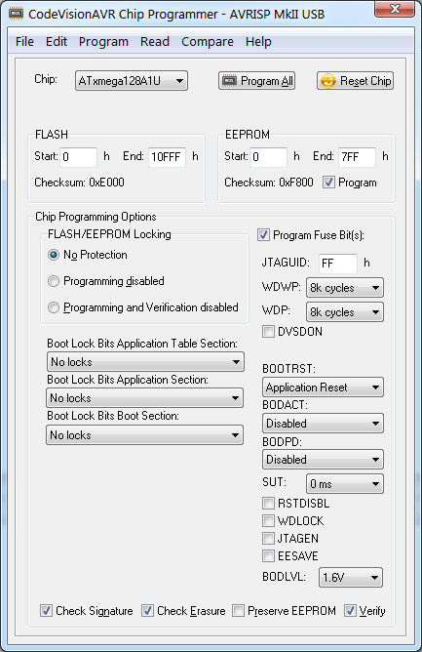Open the BODACT dropdown

[323, 424]
